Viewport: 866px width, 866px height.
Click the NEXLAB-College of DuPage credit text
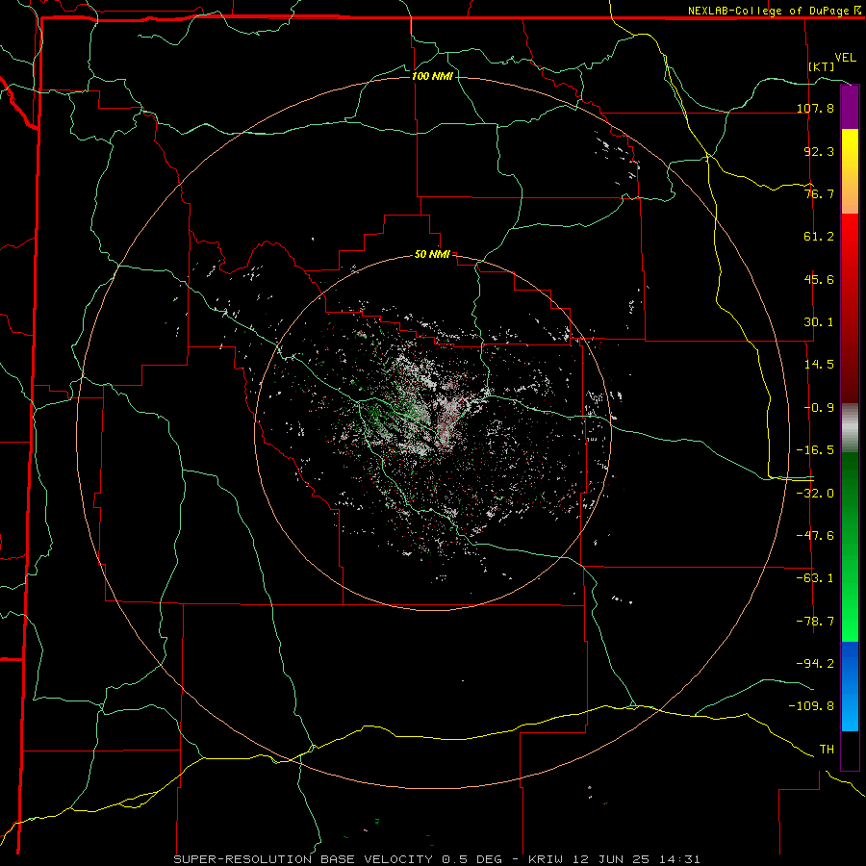[768, 11]
